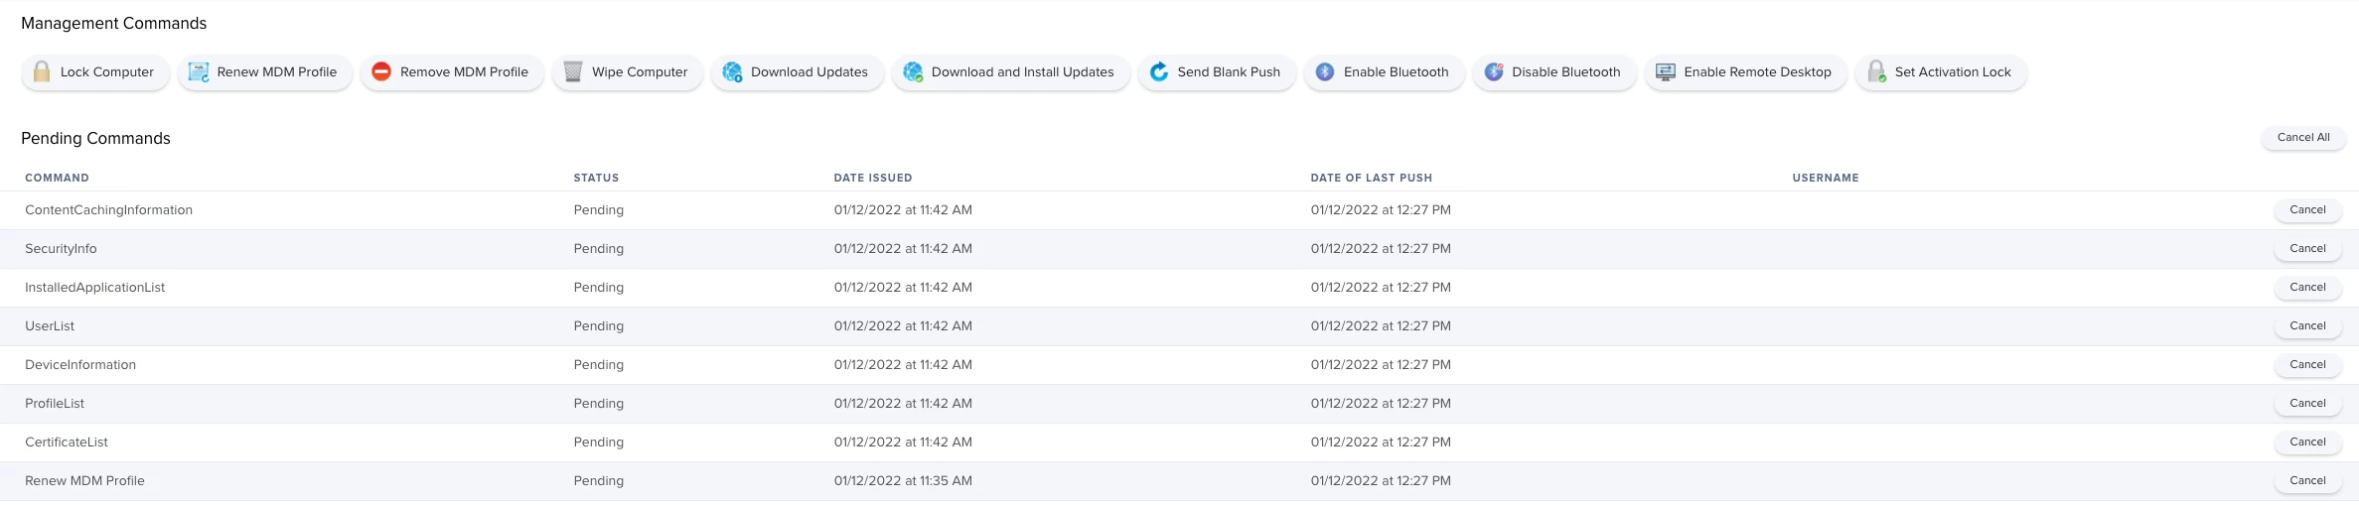
Task: Cancel all pending commands
Action: [2303, 138]
